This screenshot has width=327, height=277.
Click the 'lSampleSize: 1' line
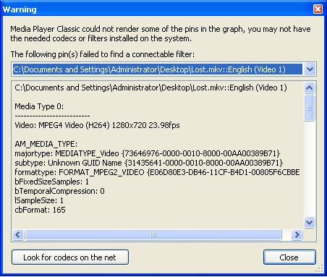coord(39,200)
